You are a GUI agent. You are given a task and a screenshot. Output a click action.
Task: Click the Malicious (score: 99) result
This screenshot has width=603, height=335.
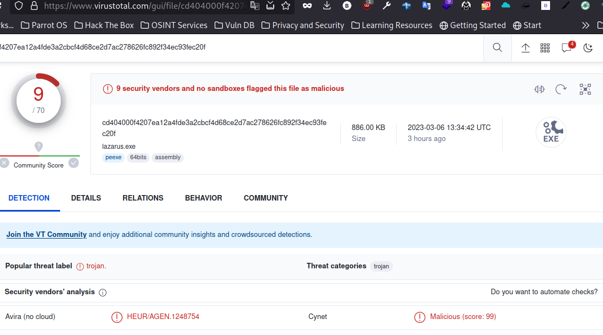(463, 317)
